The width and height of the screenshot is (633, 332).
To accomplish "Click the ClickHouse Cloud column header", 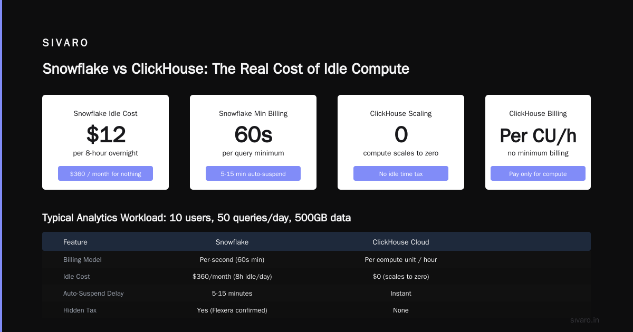I will [x=401, y=242].
